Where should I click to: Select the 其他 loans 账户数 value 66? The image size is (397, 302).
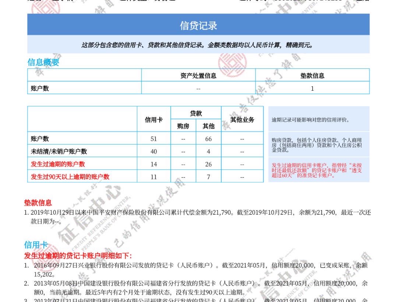click(x=208, y=139)
